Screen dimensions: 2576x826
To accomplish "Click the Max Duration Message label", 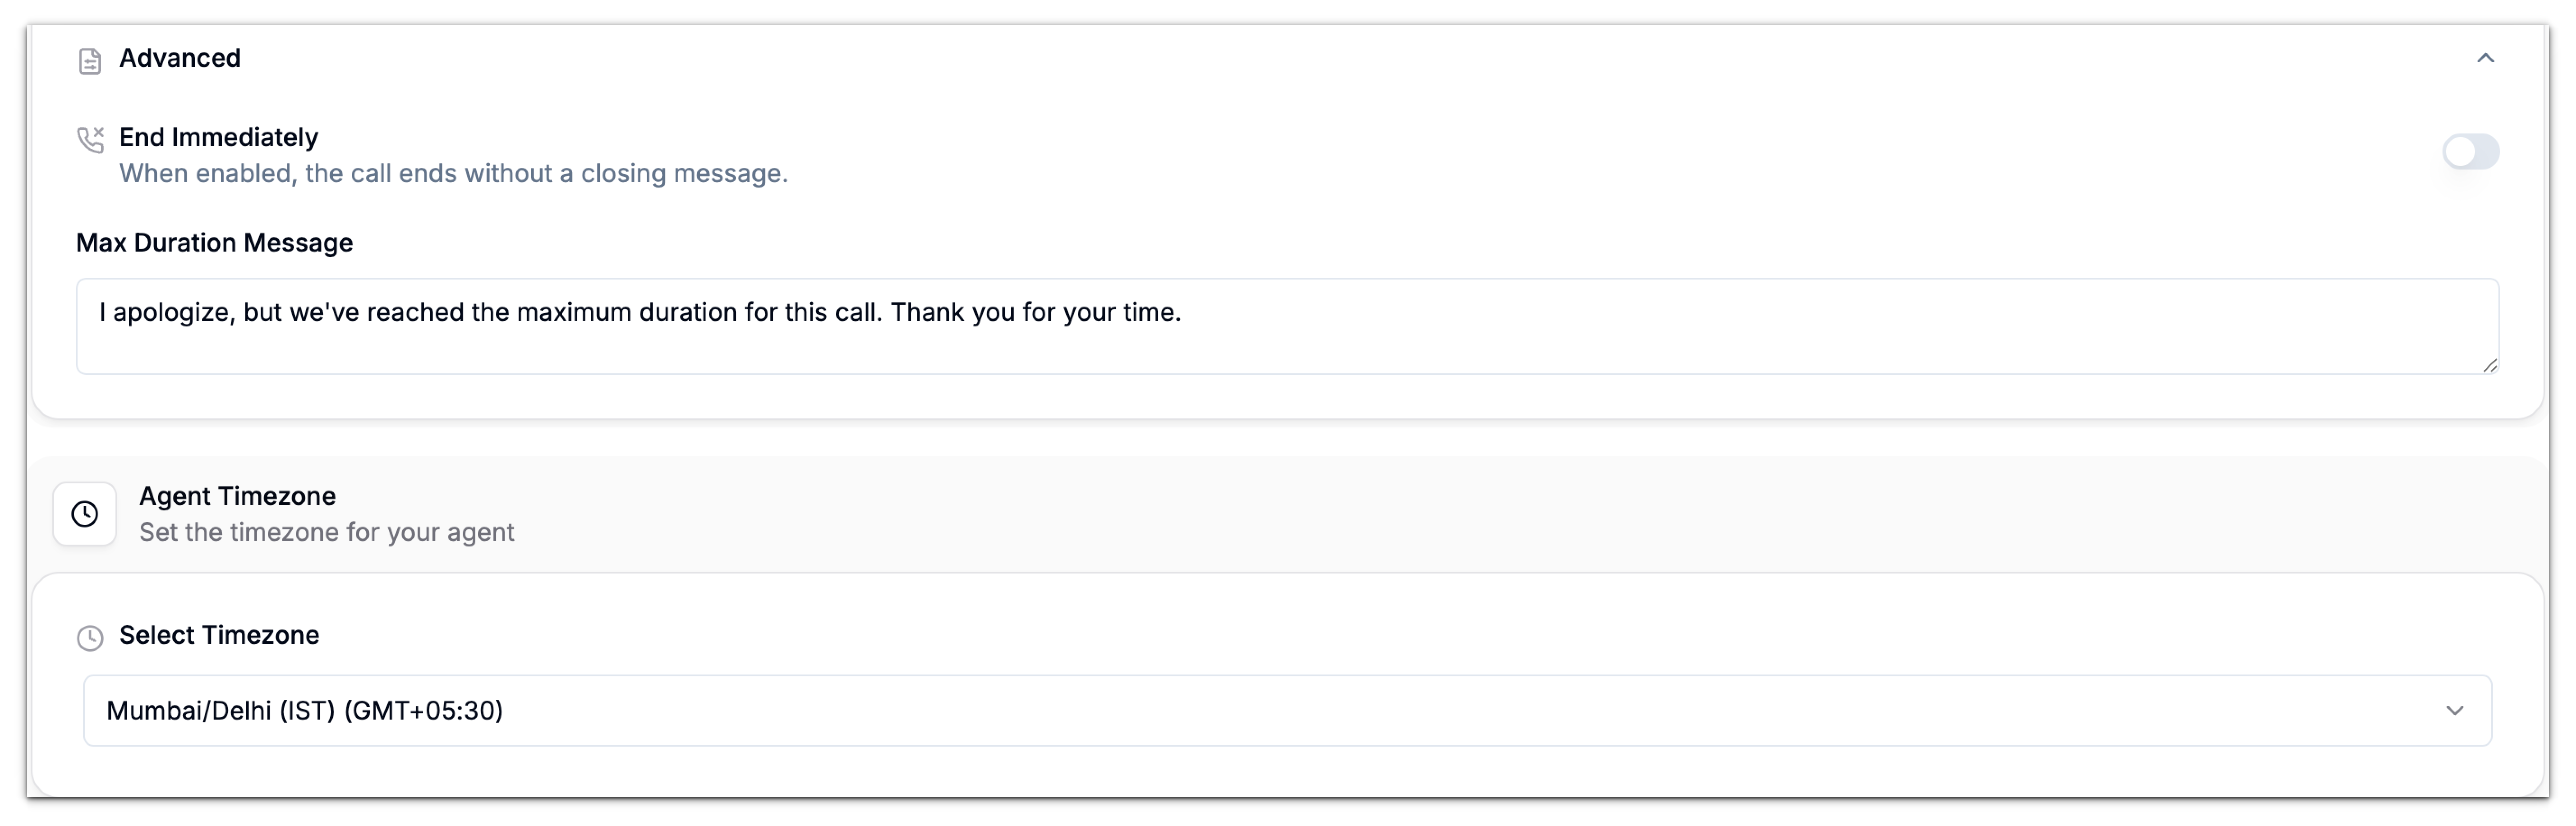I will tap(214, 243).
